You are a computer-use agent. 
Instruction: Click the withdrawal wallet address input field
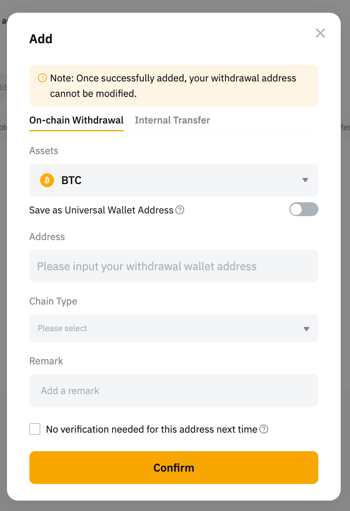point(174,266)
